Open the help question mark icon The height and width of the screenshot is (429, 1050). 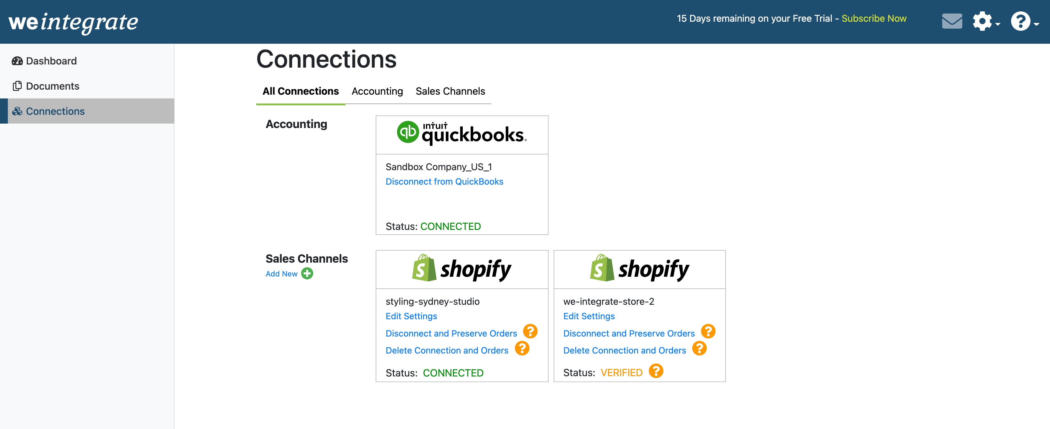tap(1021, 21)
